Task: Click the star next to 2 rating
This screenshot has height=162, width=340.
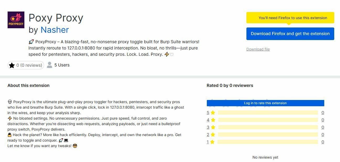Action: click(213, 135)
